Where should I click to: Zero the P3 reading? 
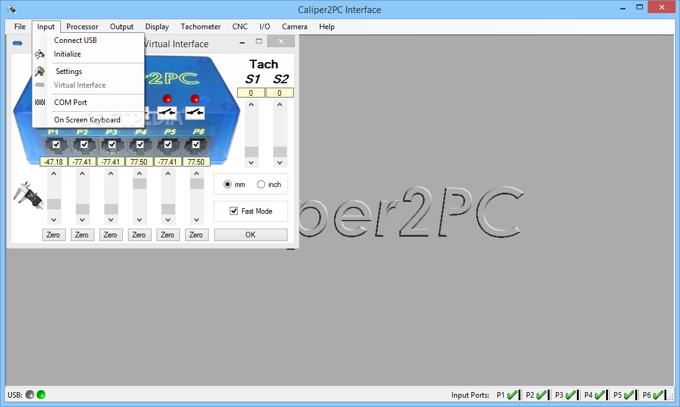coord(111,235)
